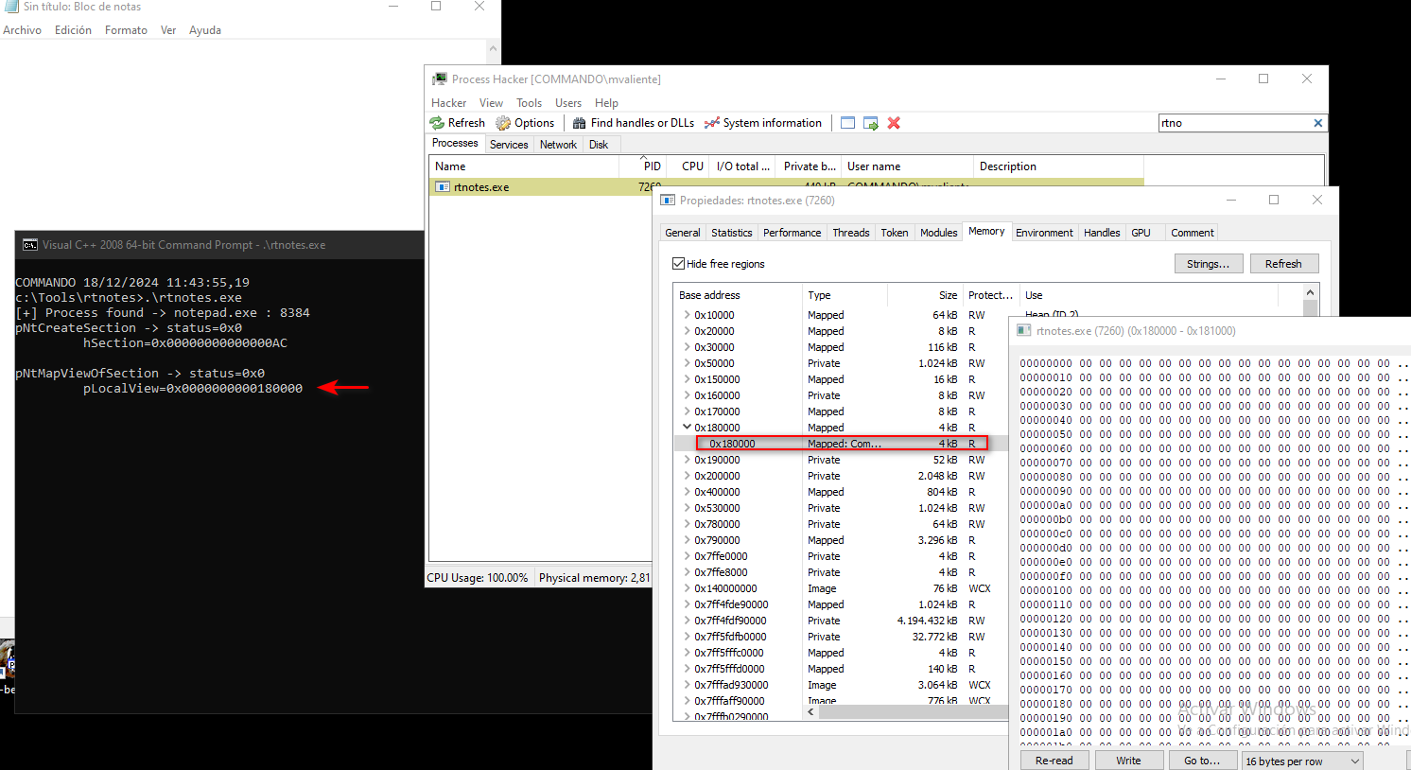Open the GPU tab in properties
This screenshot has height=770, width=1411.
[x=1141, y=233]
